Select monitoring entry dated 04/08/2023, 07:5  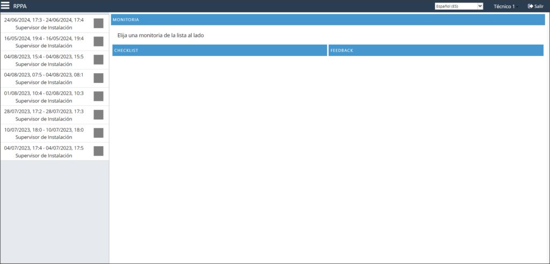click(54, 79)
